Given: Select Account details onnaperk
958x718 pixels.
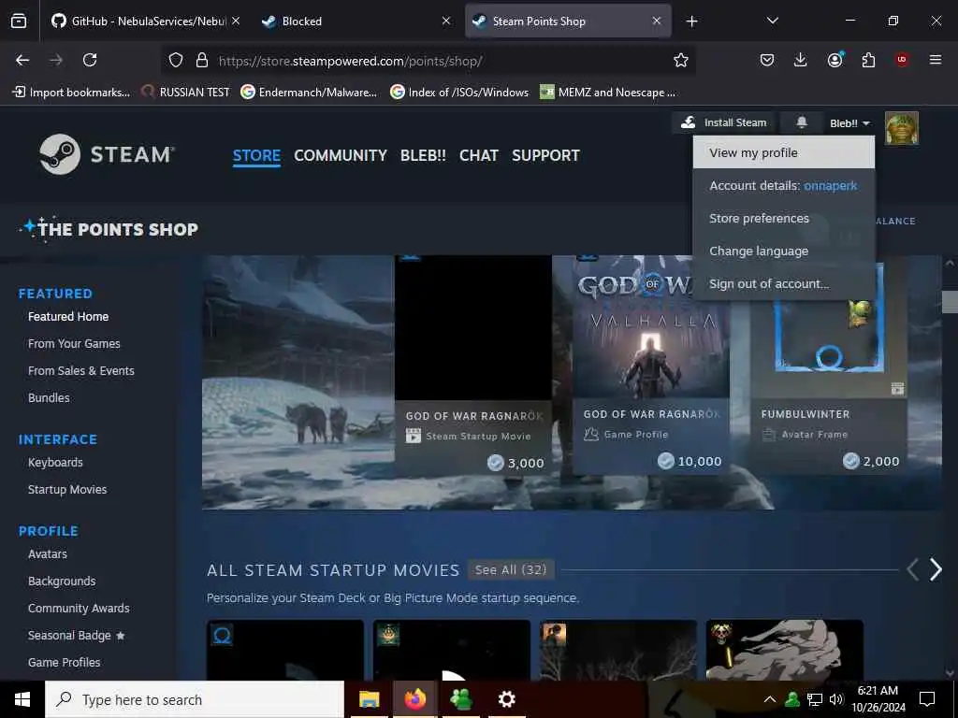Looking at the screenshot, I should click(784, 186).
